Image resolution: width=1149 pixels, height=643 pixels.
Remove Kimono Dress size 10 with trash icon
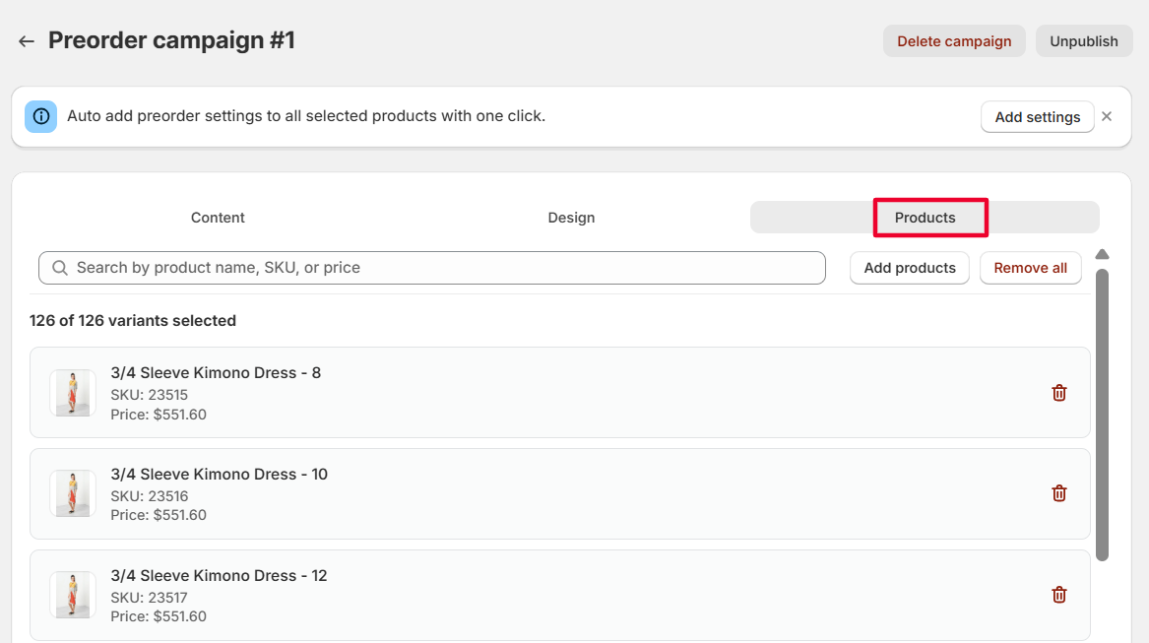[x=1059, y=493]
